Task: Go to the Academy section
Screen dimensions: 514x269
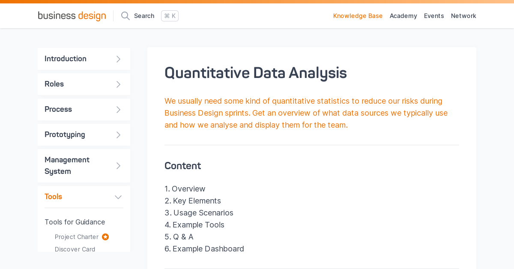Action: coord(403,16)
